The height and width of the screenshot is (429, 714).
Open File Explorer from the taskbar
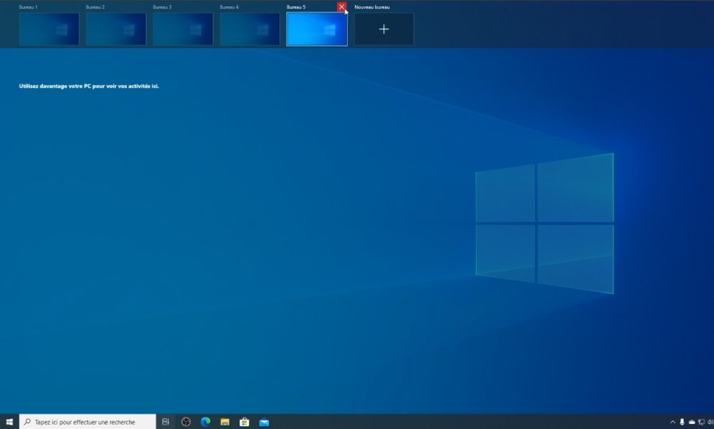(x=225, y=421)
